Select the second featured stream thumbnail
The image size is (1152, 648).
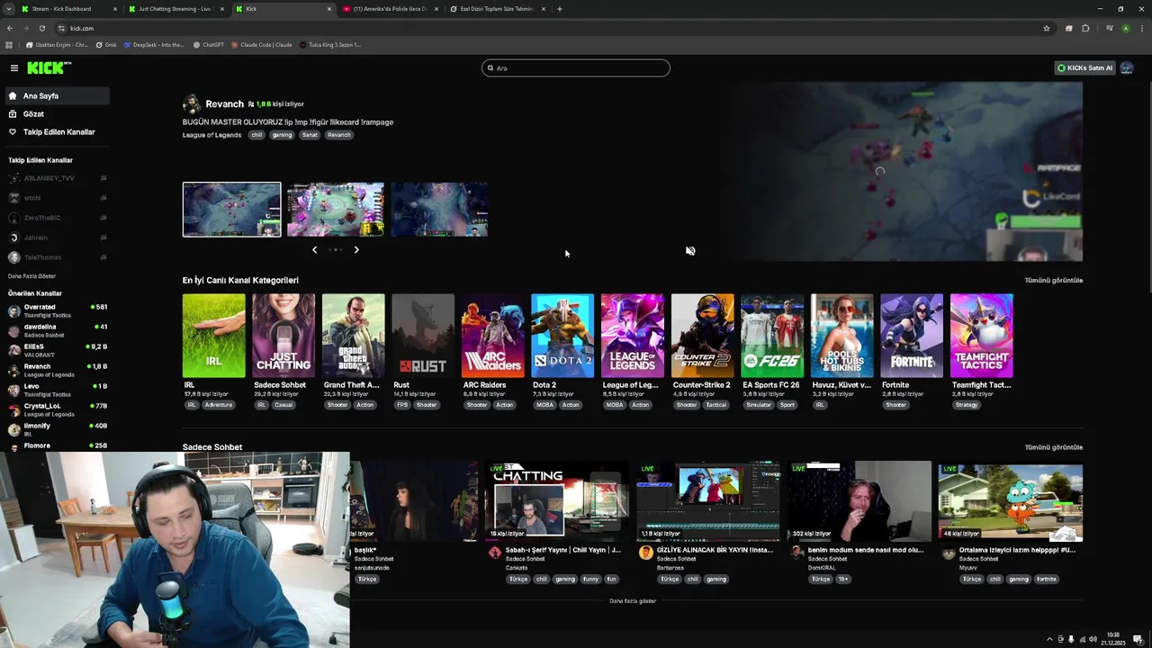(x=336, y=210)
